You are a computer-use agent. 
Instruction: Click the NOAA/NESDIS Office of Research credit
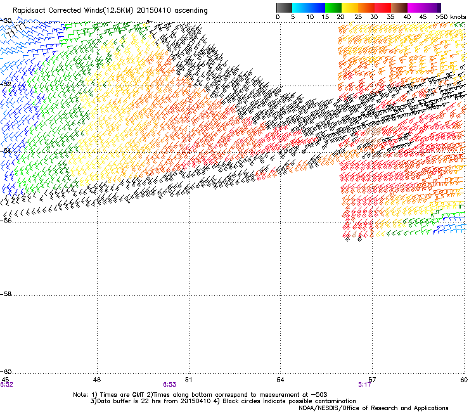[x=373, y=408]
